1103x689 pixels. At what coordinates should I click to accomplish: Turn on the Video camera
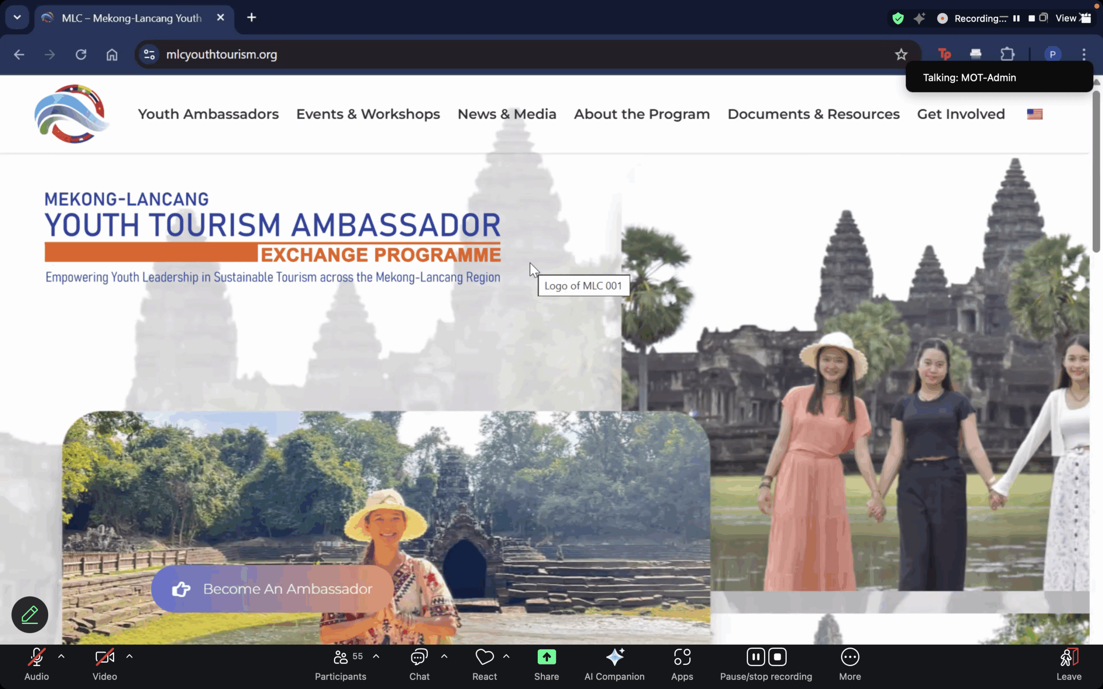point(104,657)
